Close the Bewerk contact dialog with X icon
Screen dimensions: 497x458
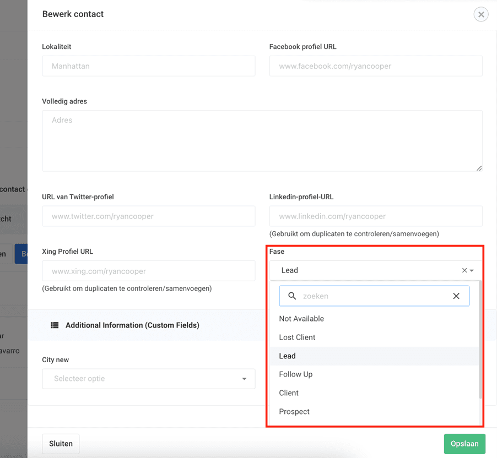click(x=480, y=15)
